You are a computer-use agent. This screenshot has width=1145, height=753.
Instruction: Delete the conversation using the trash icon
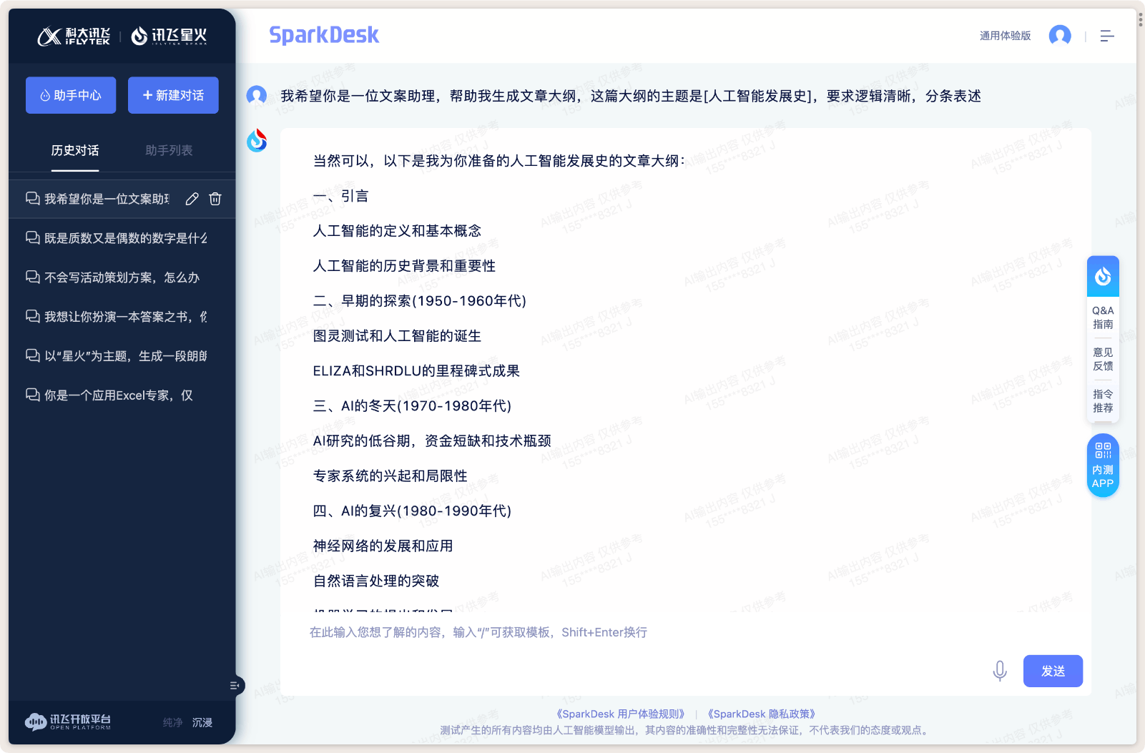(x=215, y=199)
